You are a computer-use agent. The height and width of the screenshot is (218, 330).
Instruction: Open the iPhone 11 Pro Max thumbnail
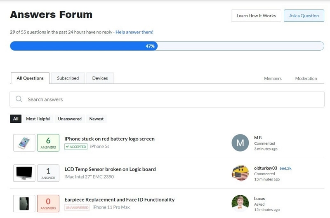(24, 204)
